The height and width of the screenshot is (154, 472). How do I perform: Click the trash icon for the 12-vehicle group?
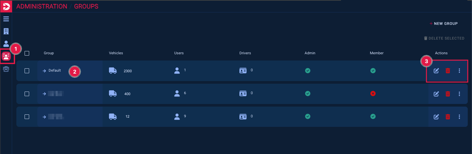click(448, 117)
